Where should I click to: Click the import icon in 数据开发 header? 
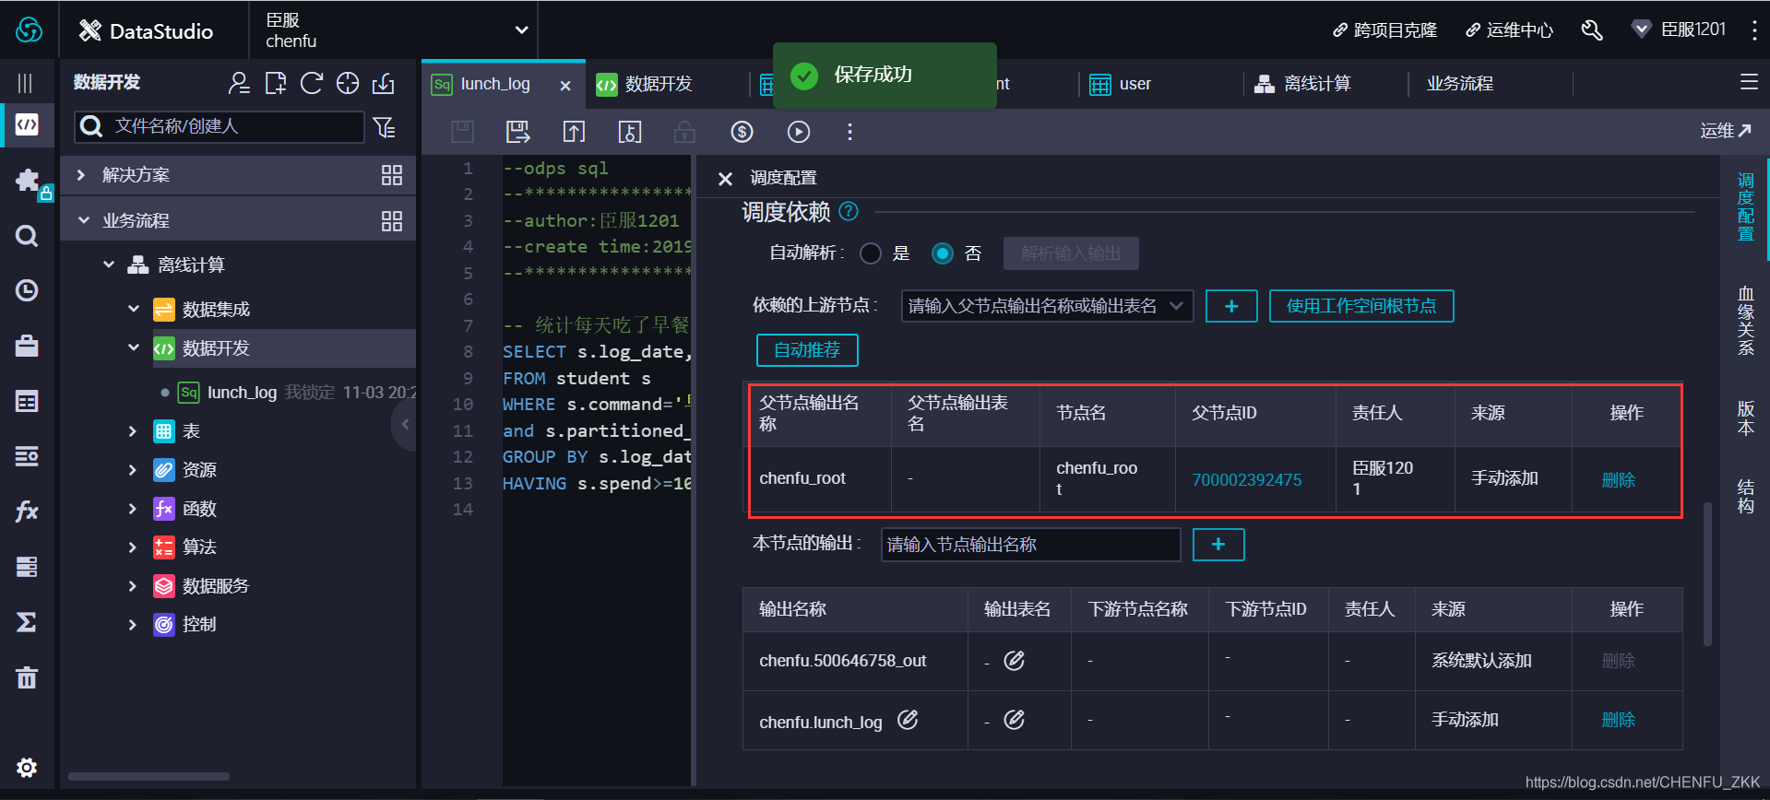click(383, 83)
